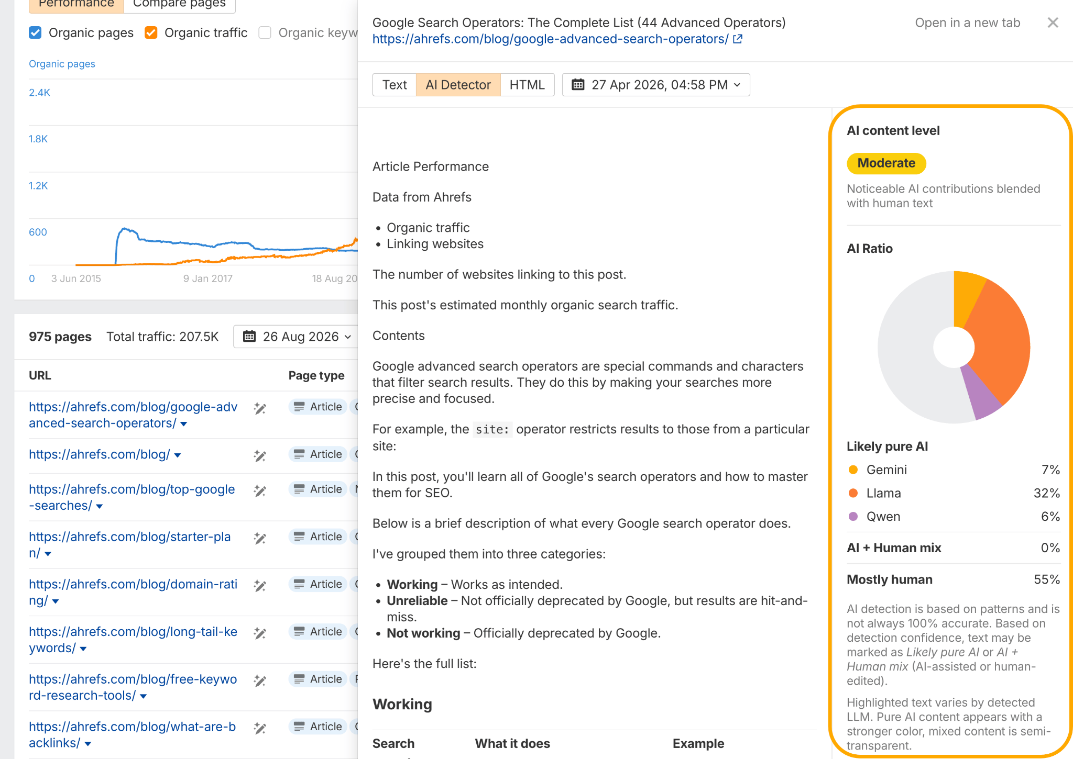Switch to the AI Detector tab
This screenshot has height=759, width=1073.
pyautogui.click(x=458, y=85)
